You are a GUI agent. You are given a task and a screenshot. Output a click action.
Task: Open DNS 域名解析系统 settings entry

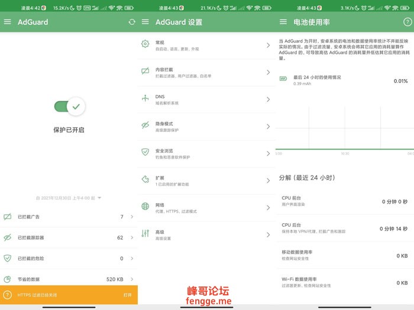point(206,100)
